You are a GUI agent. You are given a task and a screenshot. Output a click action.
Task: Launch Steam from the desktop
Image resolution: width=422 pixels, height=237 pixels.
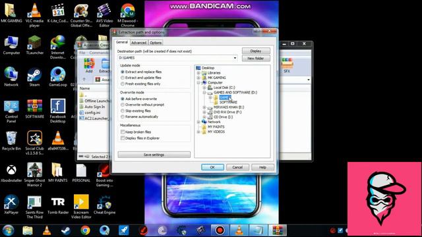[34, 77]
